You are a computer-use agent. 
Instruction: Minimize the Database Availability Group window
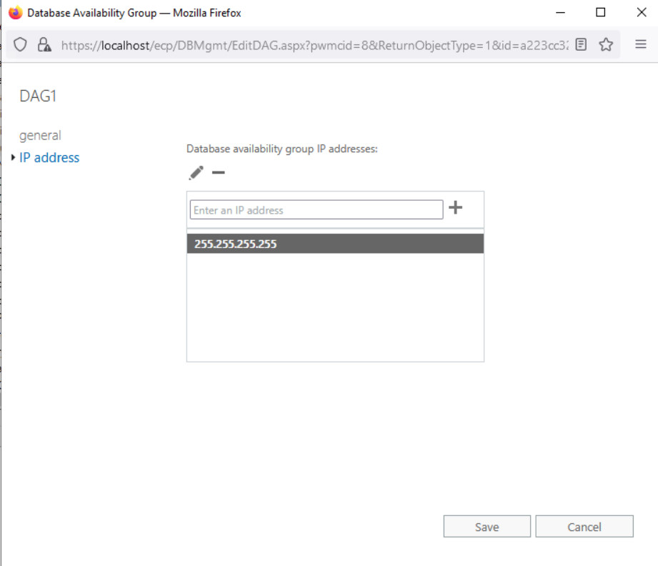pyautogui.click(x=560, y=13)
